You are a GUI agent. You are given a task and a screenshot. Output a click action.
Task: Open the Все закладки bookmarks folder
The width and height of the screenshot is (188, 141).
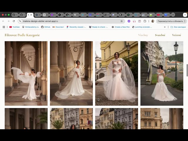point(178,27)
